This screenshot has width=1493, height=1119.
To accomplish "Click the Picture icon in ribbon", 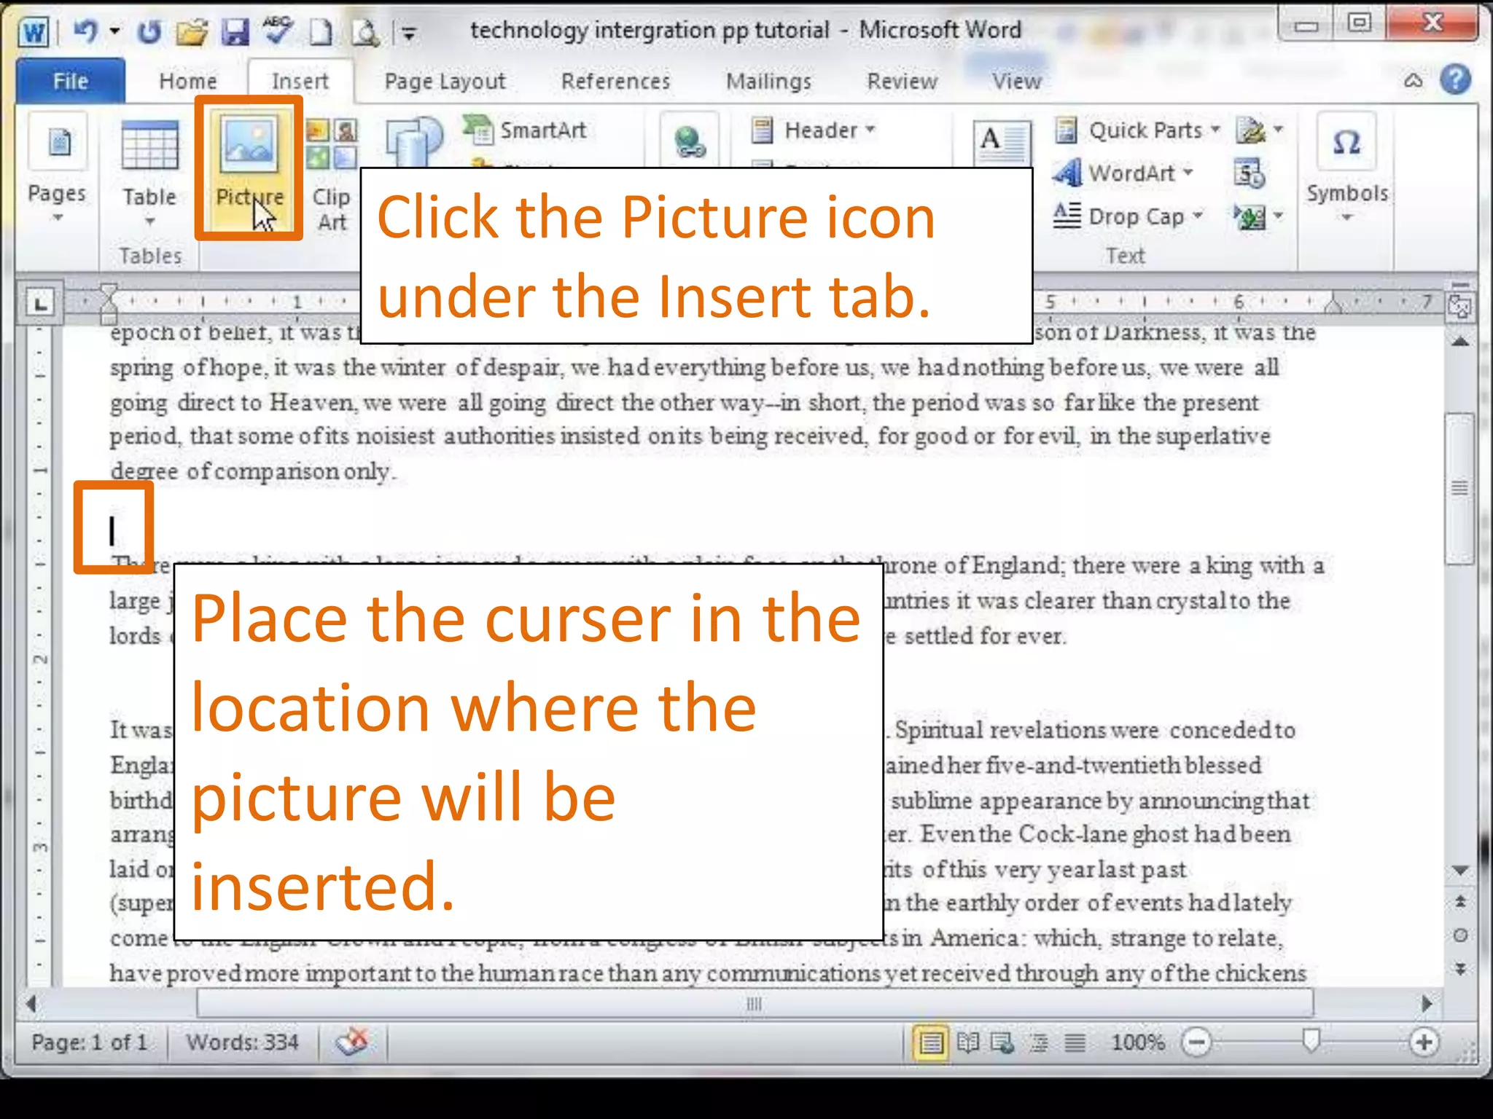I will click(x=249, y=144).
